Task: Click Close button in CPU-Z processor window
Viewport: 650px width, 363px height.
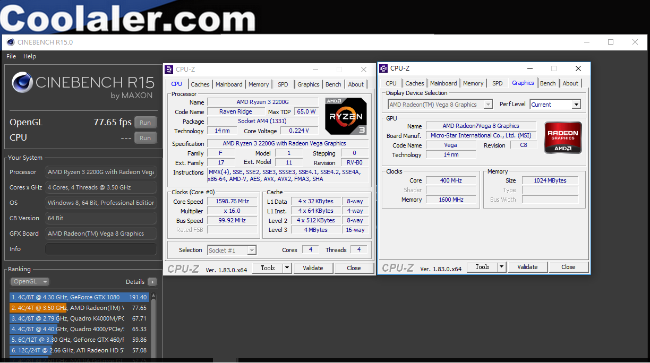Action: [354, 268]
